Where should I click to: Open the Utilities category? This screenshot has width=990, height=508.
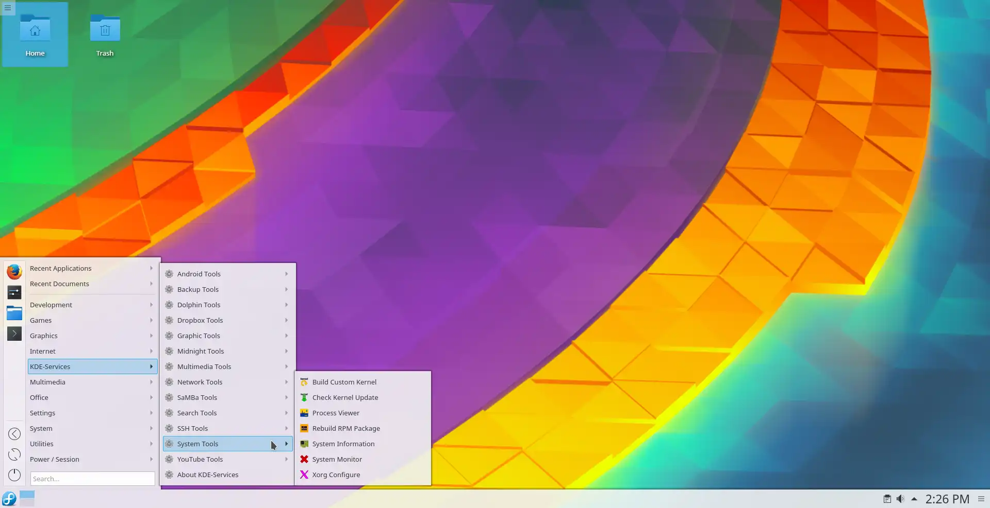pos(92,444)
